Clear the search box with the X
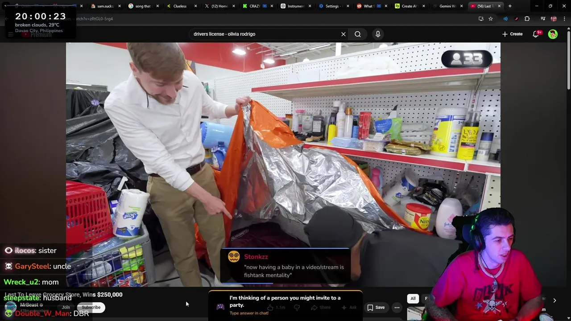This screenshot has width=571, height=321. (343, 34)
